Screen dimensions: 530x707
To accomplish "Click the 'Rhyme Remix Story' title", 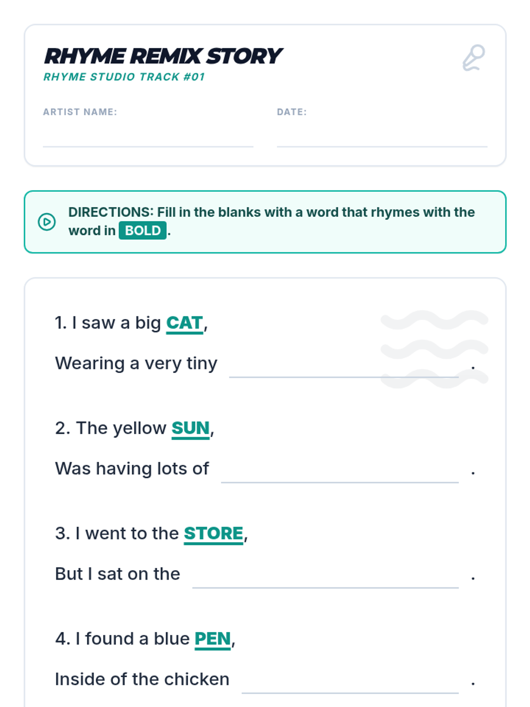I will [x=163, y=56].
